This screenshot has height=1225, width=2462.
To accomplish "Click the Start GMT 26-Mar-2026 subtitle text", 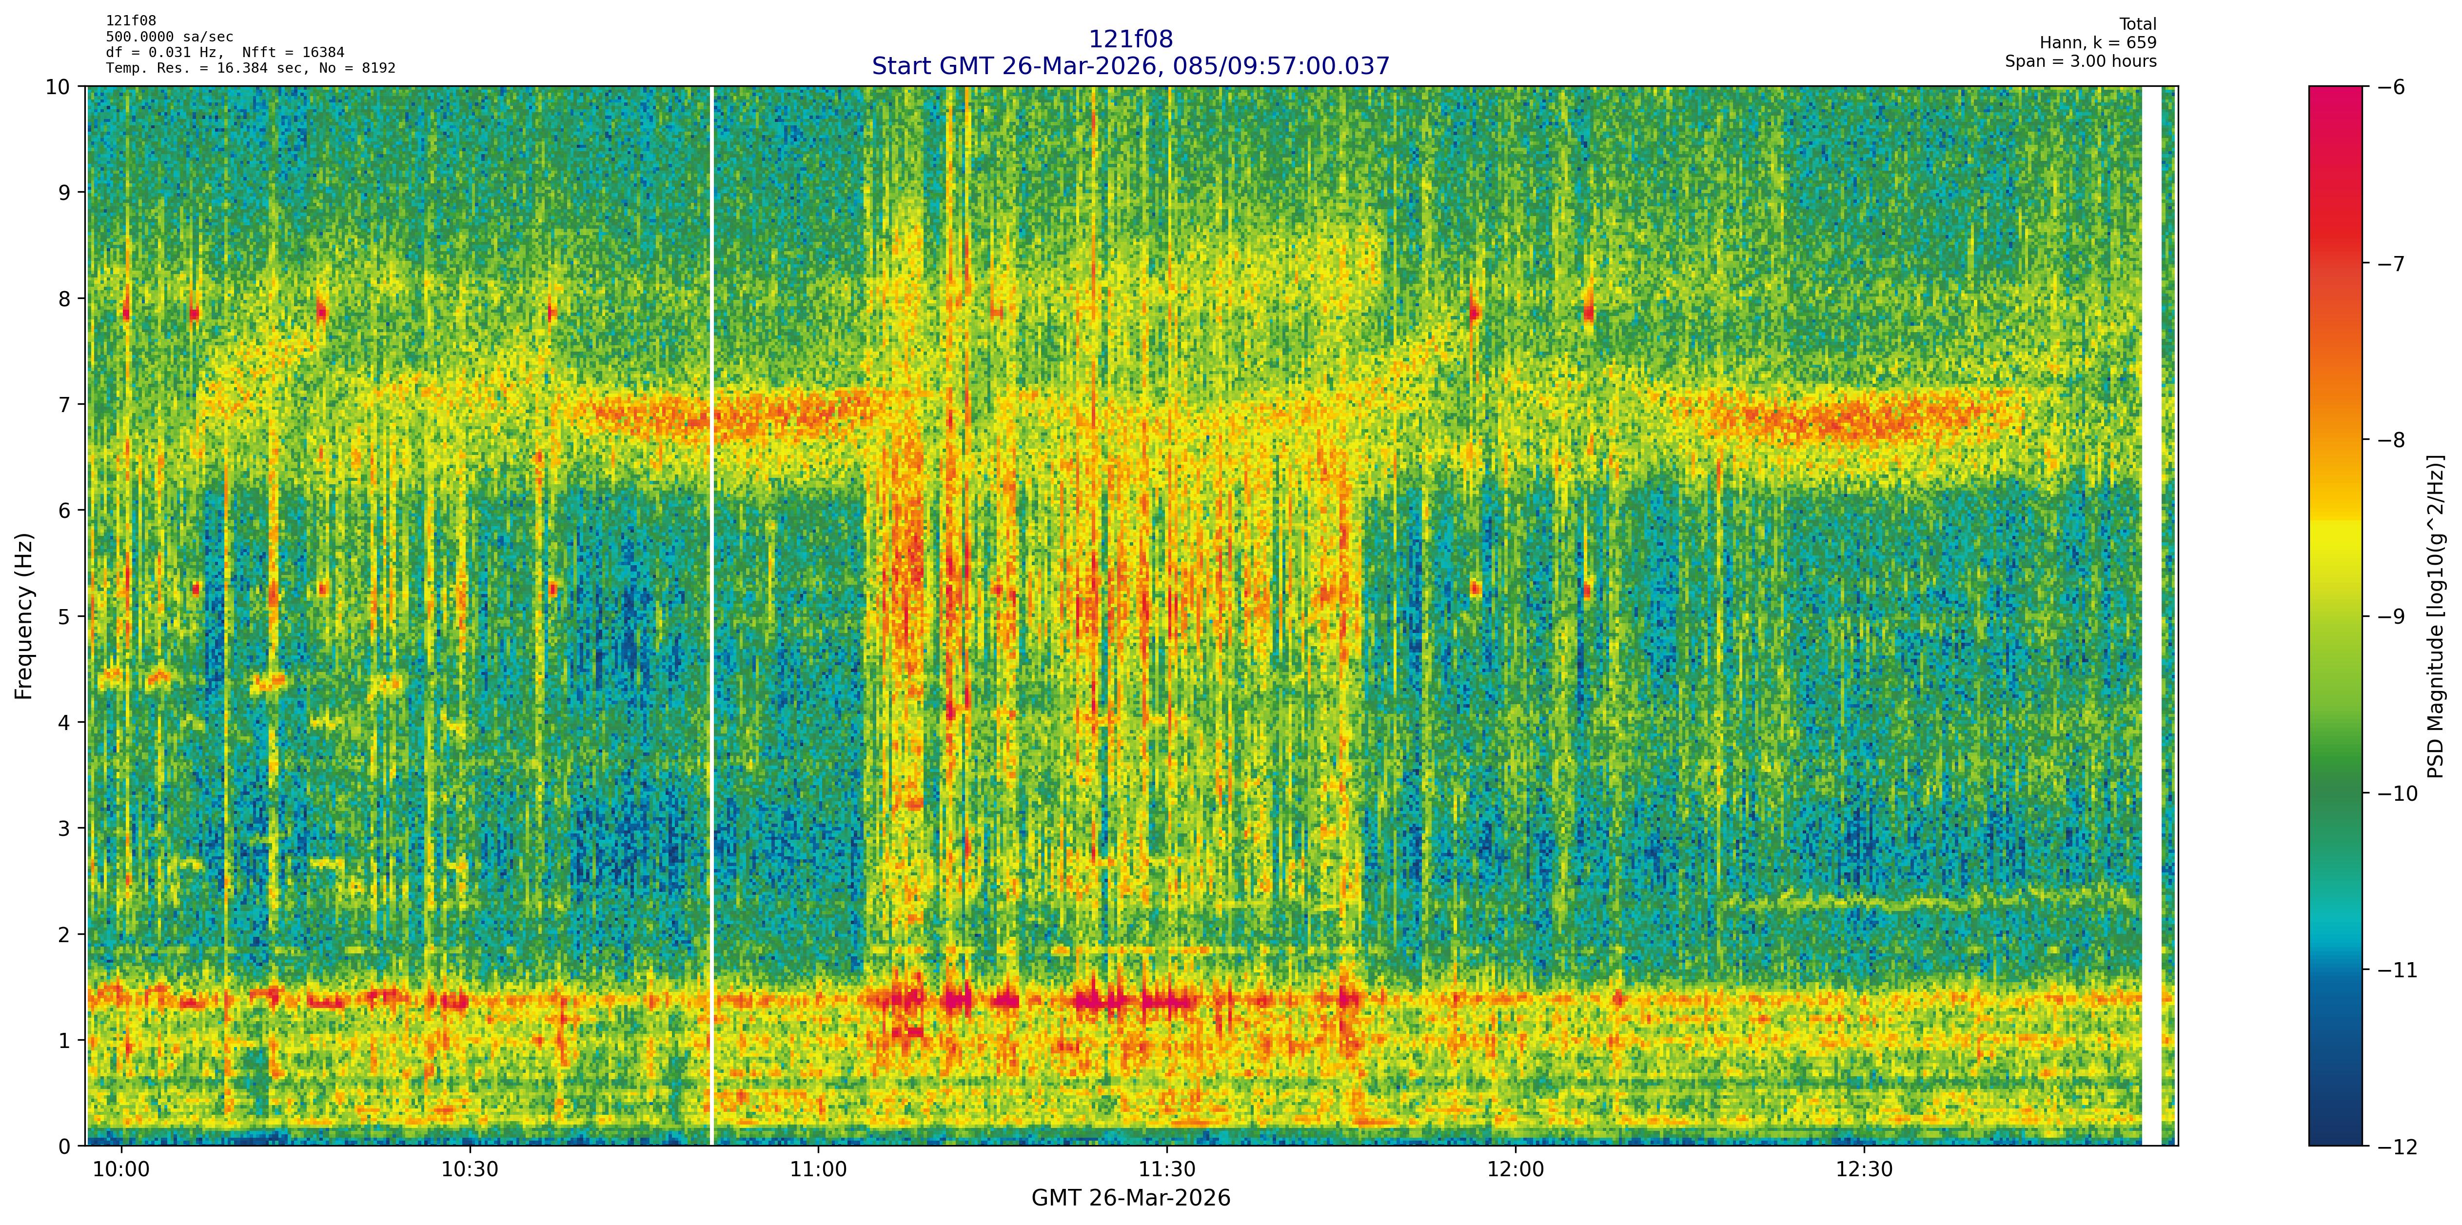I will 1130,66.
